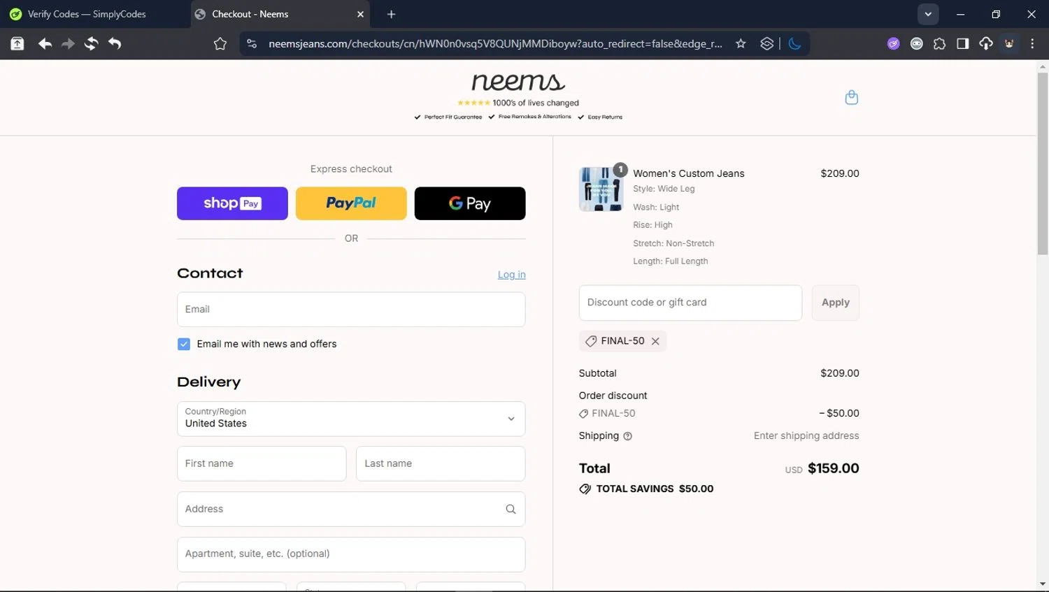1049x592 pixels.
Task: Click the Style: Wide Leg text
Action: point(664,189)
